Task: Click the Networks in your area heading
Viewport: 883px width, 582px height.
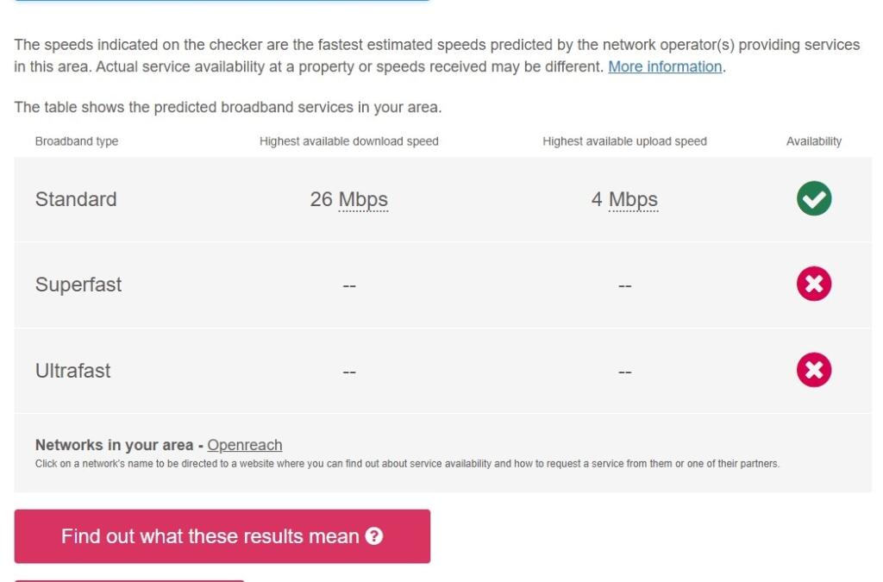Action: (114, 445)
